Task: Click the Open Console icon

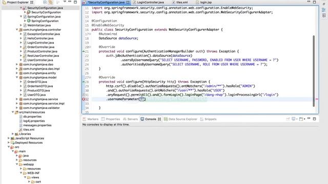Action: point(301,119)
